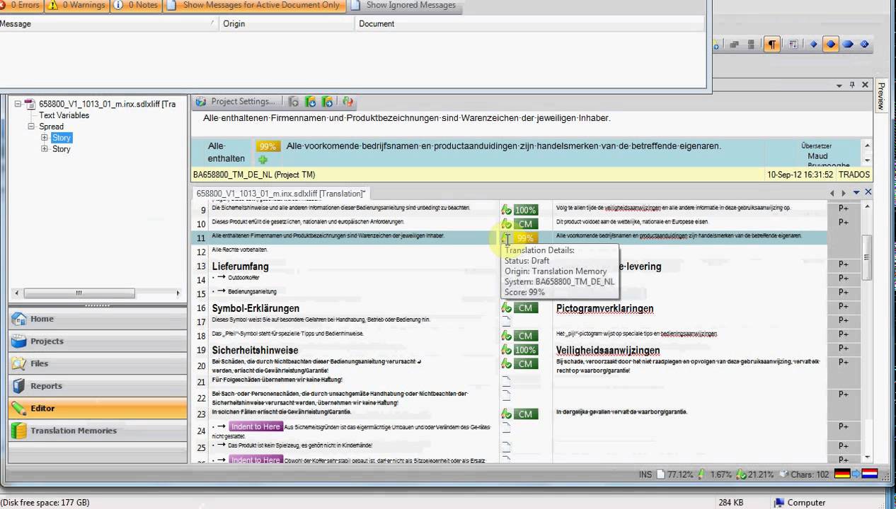
Task: Click the second green arrow icon in the TM toolbar
Action: [327, 102]
